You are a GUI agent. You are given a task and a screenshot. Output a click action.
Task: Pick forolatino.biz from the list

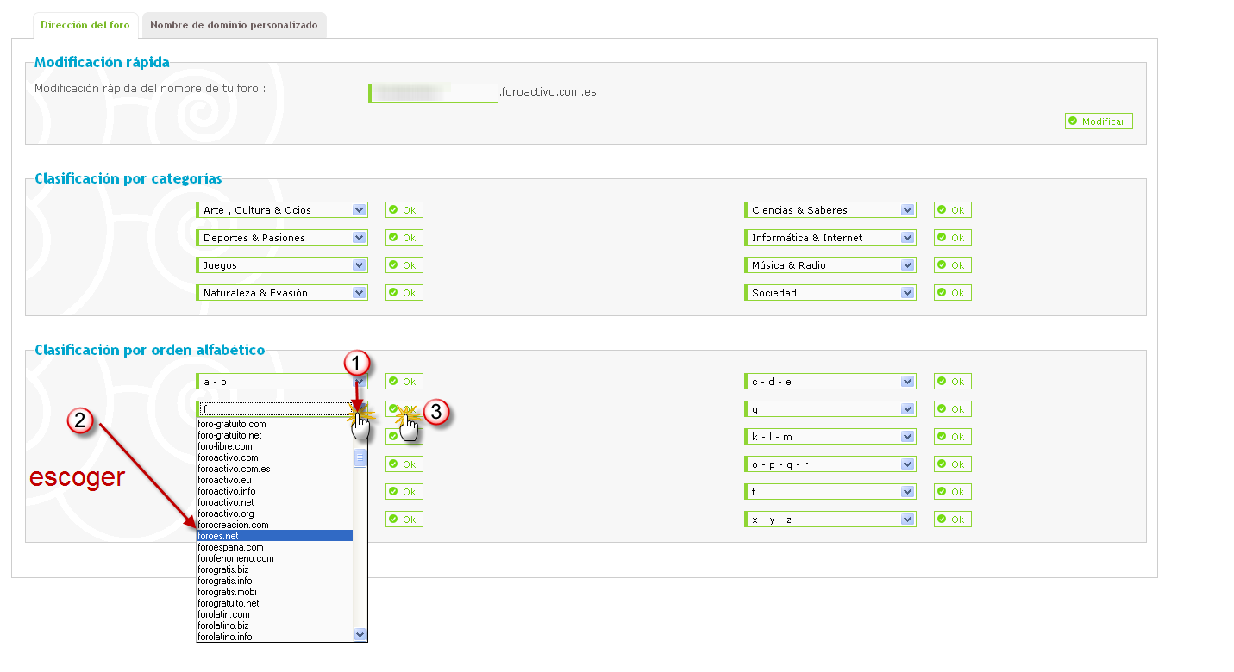274,625
